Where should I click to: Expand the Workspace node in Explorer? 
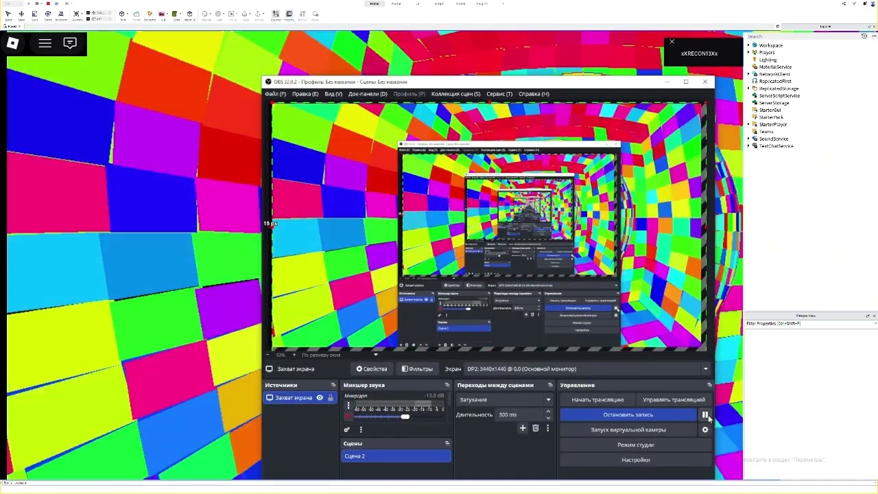pyautogui.click(x=748, y=45)
